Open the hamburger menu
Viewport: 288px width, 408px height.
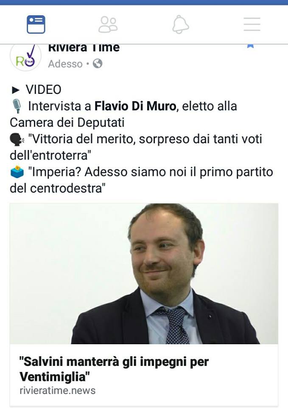(x=252, y=24)
